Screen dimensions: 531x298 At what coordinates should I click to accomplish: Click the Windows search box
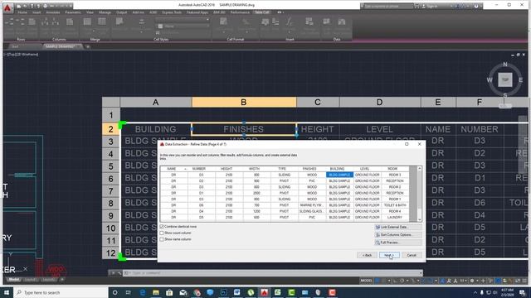61,292
